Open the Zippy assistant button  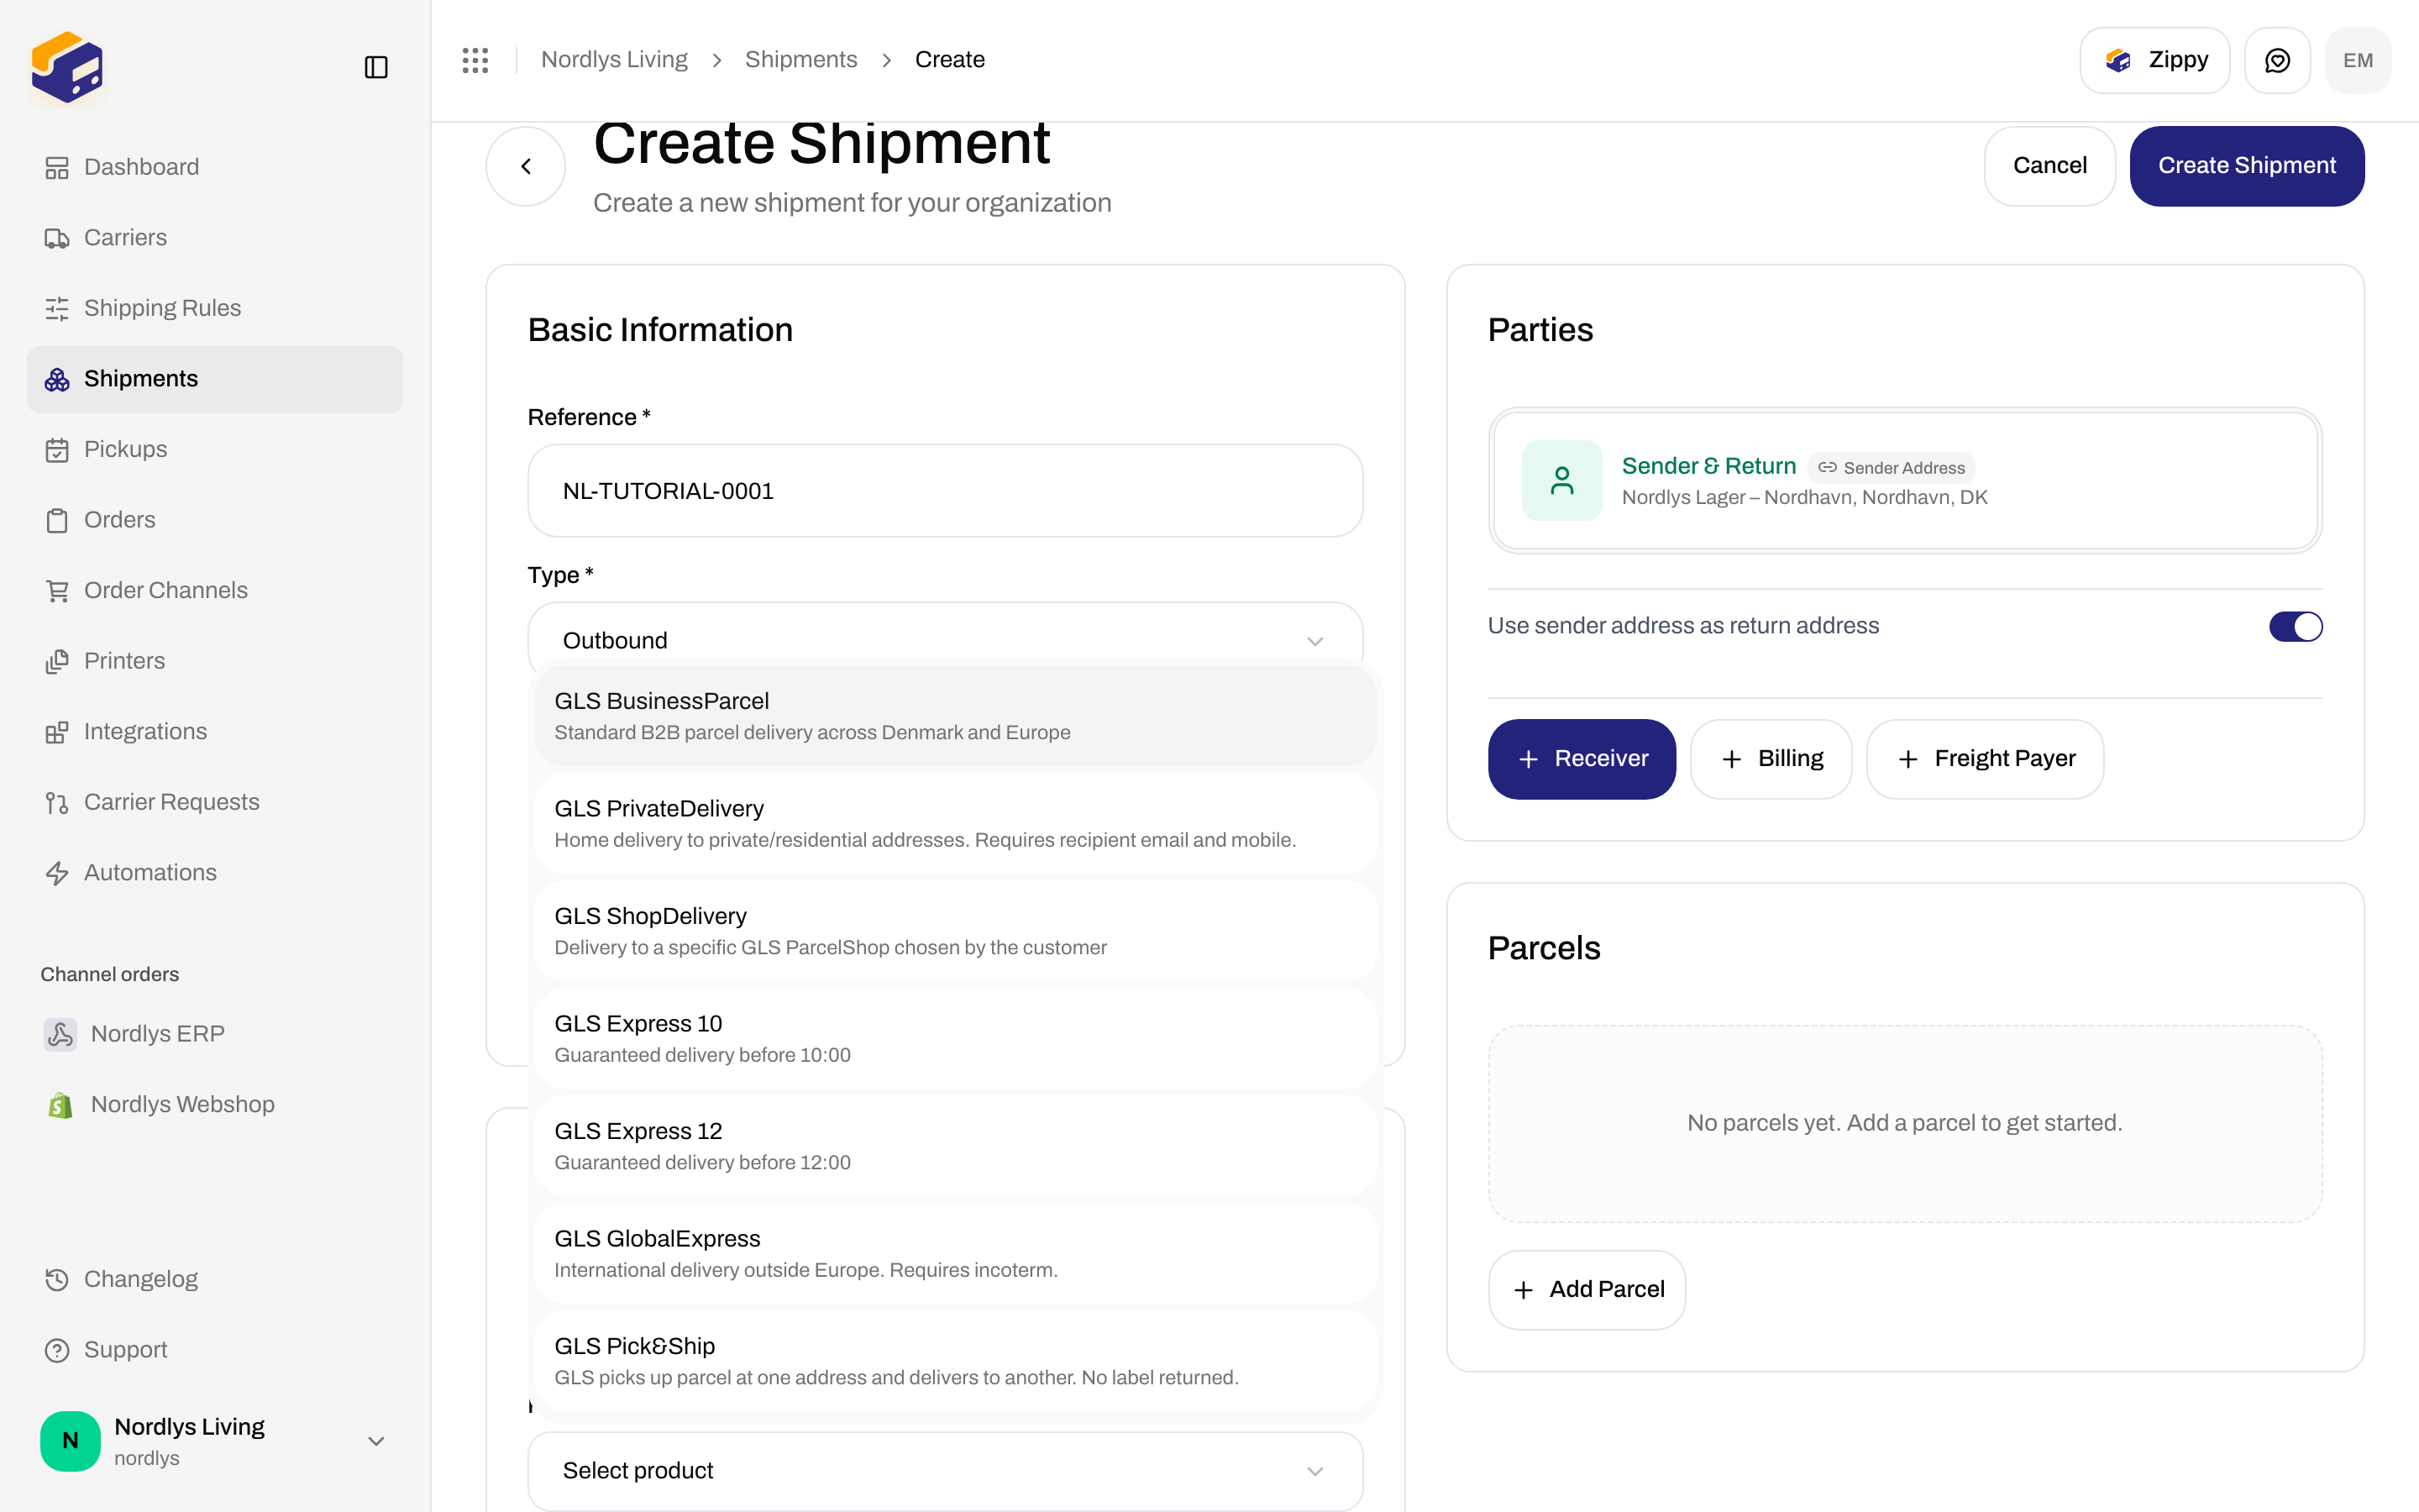click(2154, 60)
